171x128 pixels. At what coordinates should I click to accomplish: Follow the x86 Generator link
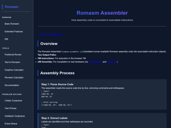(95, 62)
